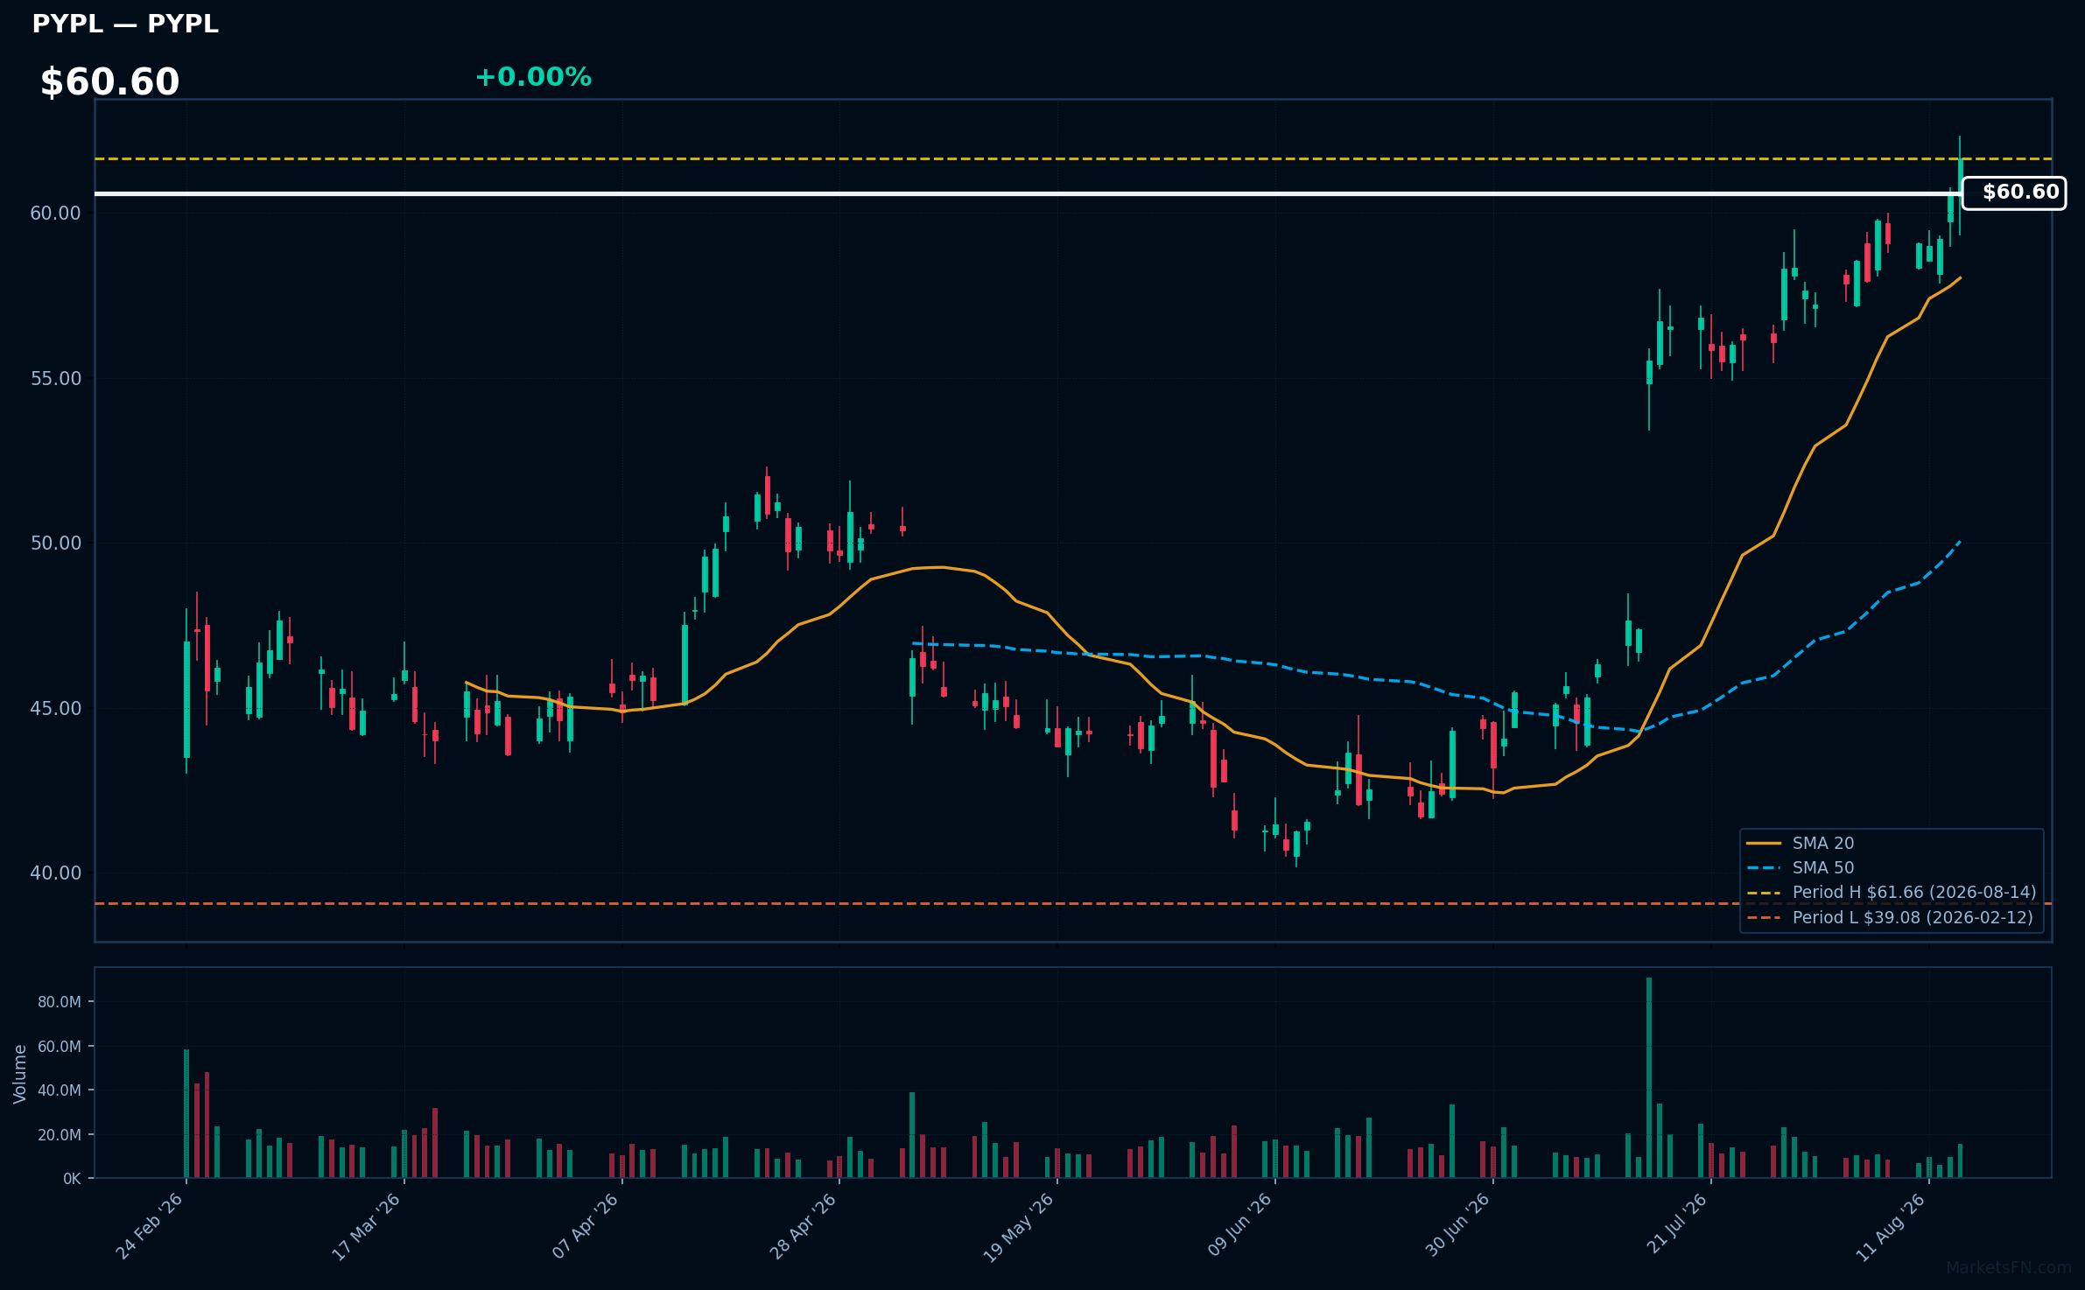Screen dimensions: 2085x1290
Task: Click the 09 Jun '26 date label
Action: pyautogui.click(x=1239, y=1226)
